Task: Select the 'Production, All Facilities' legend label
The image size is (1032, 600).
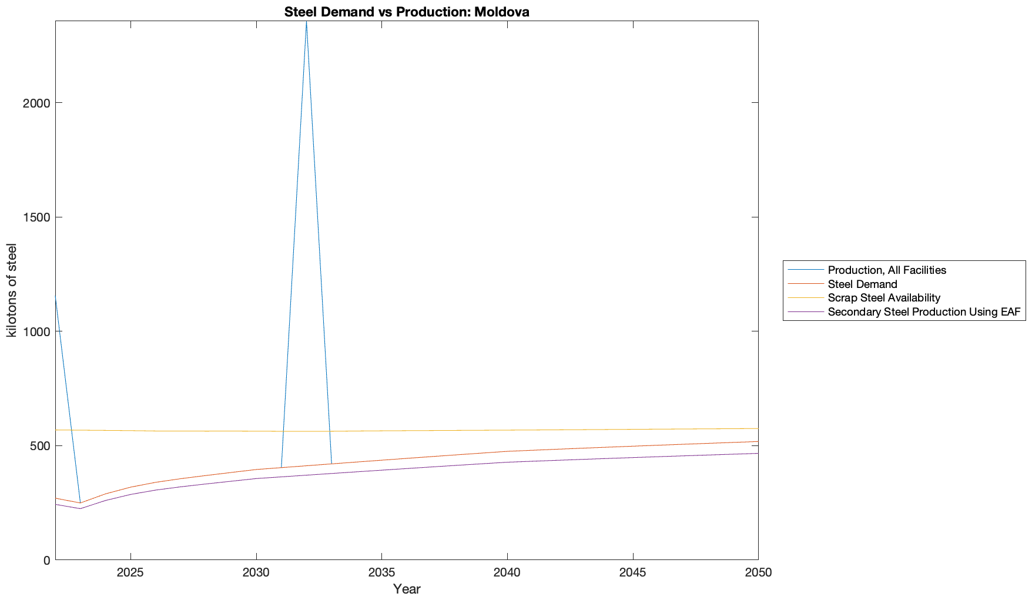Action: click(886, 270)
